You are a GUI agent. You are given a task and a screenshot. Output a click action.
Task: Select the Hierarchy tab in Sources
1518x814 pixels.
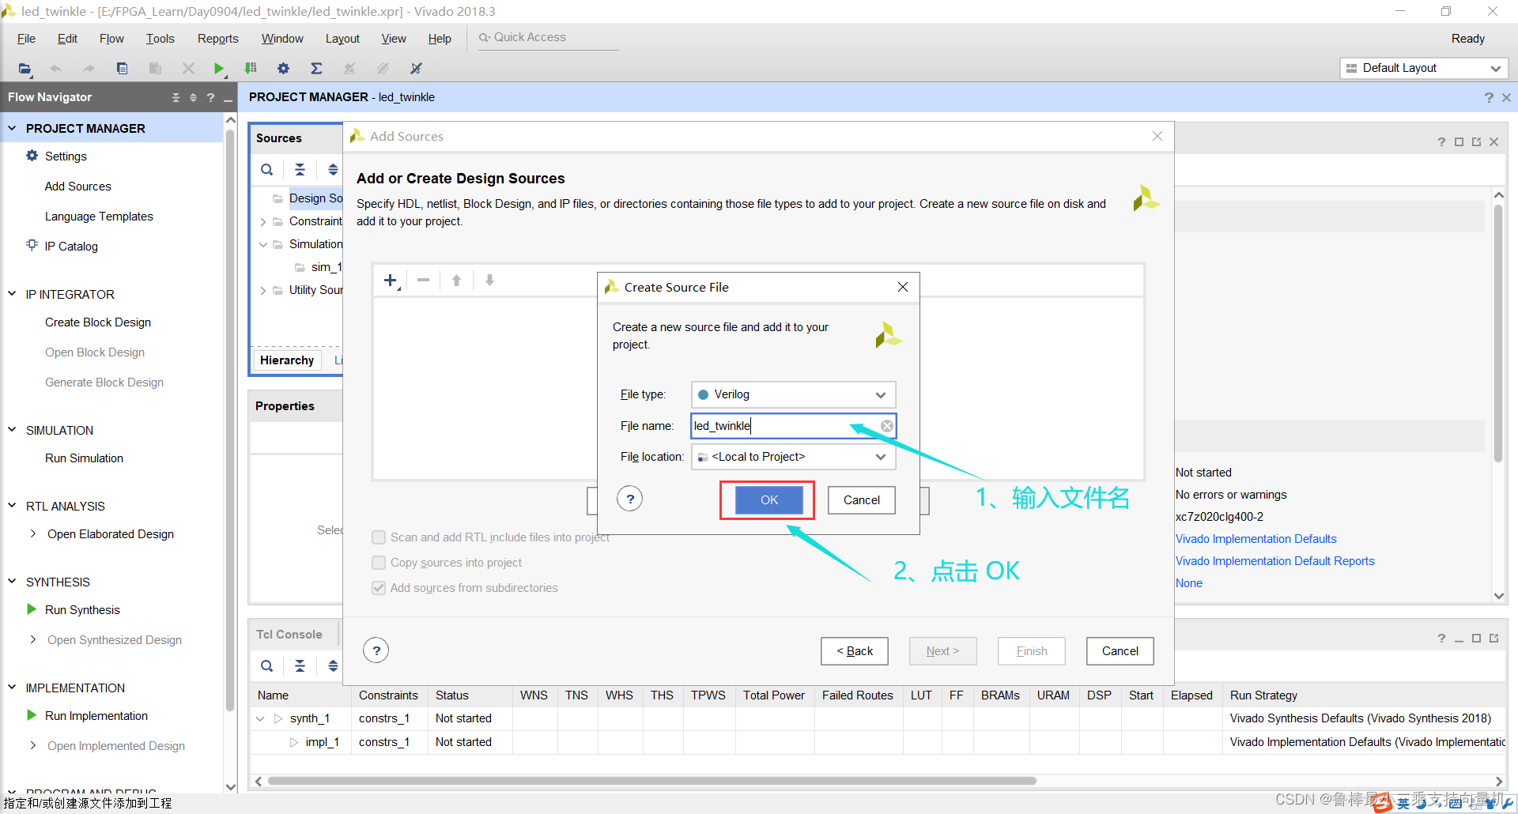click(287, 360)
